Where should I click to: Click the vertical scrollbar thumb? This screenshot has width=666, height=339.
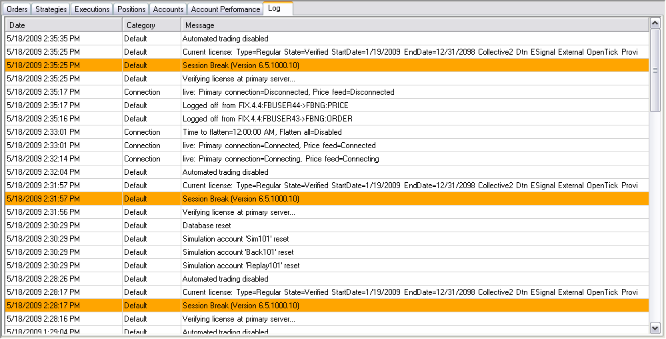655,71
